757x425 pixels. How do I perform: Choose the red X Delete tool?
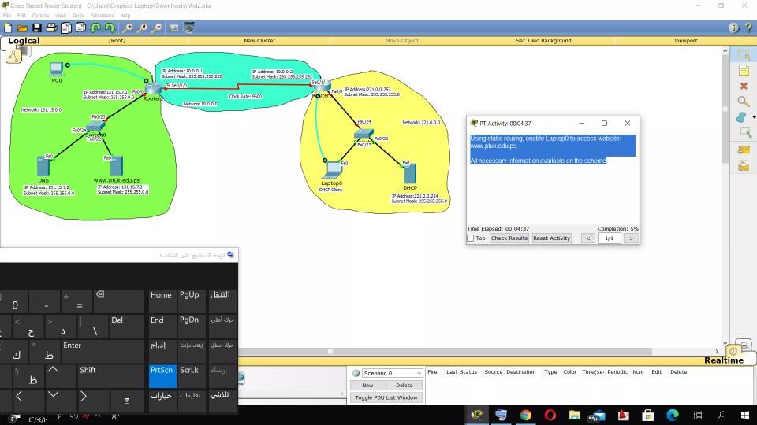pyautogui.click(x=744, y=86)
